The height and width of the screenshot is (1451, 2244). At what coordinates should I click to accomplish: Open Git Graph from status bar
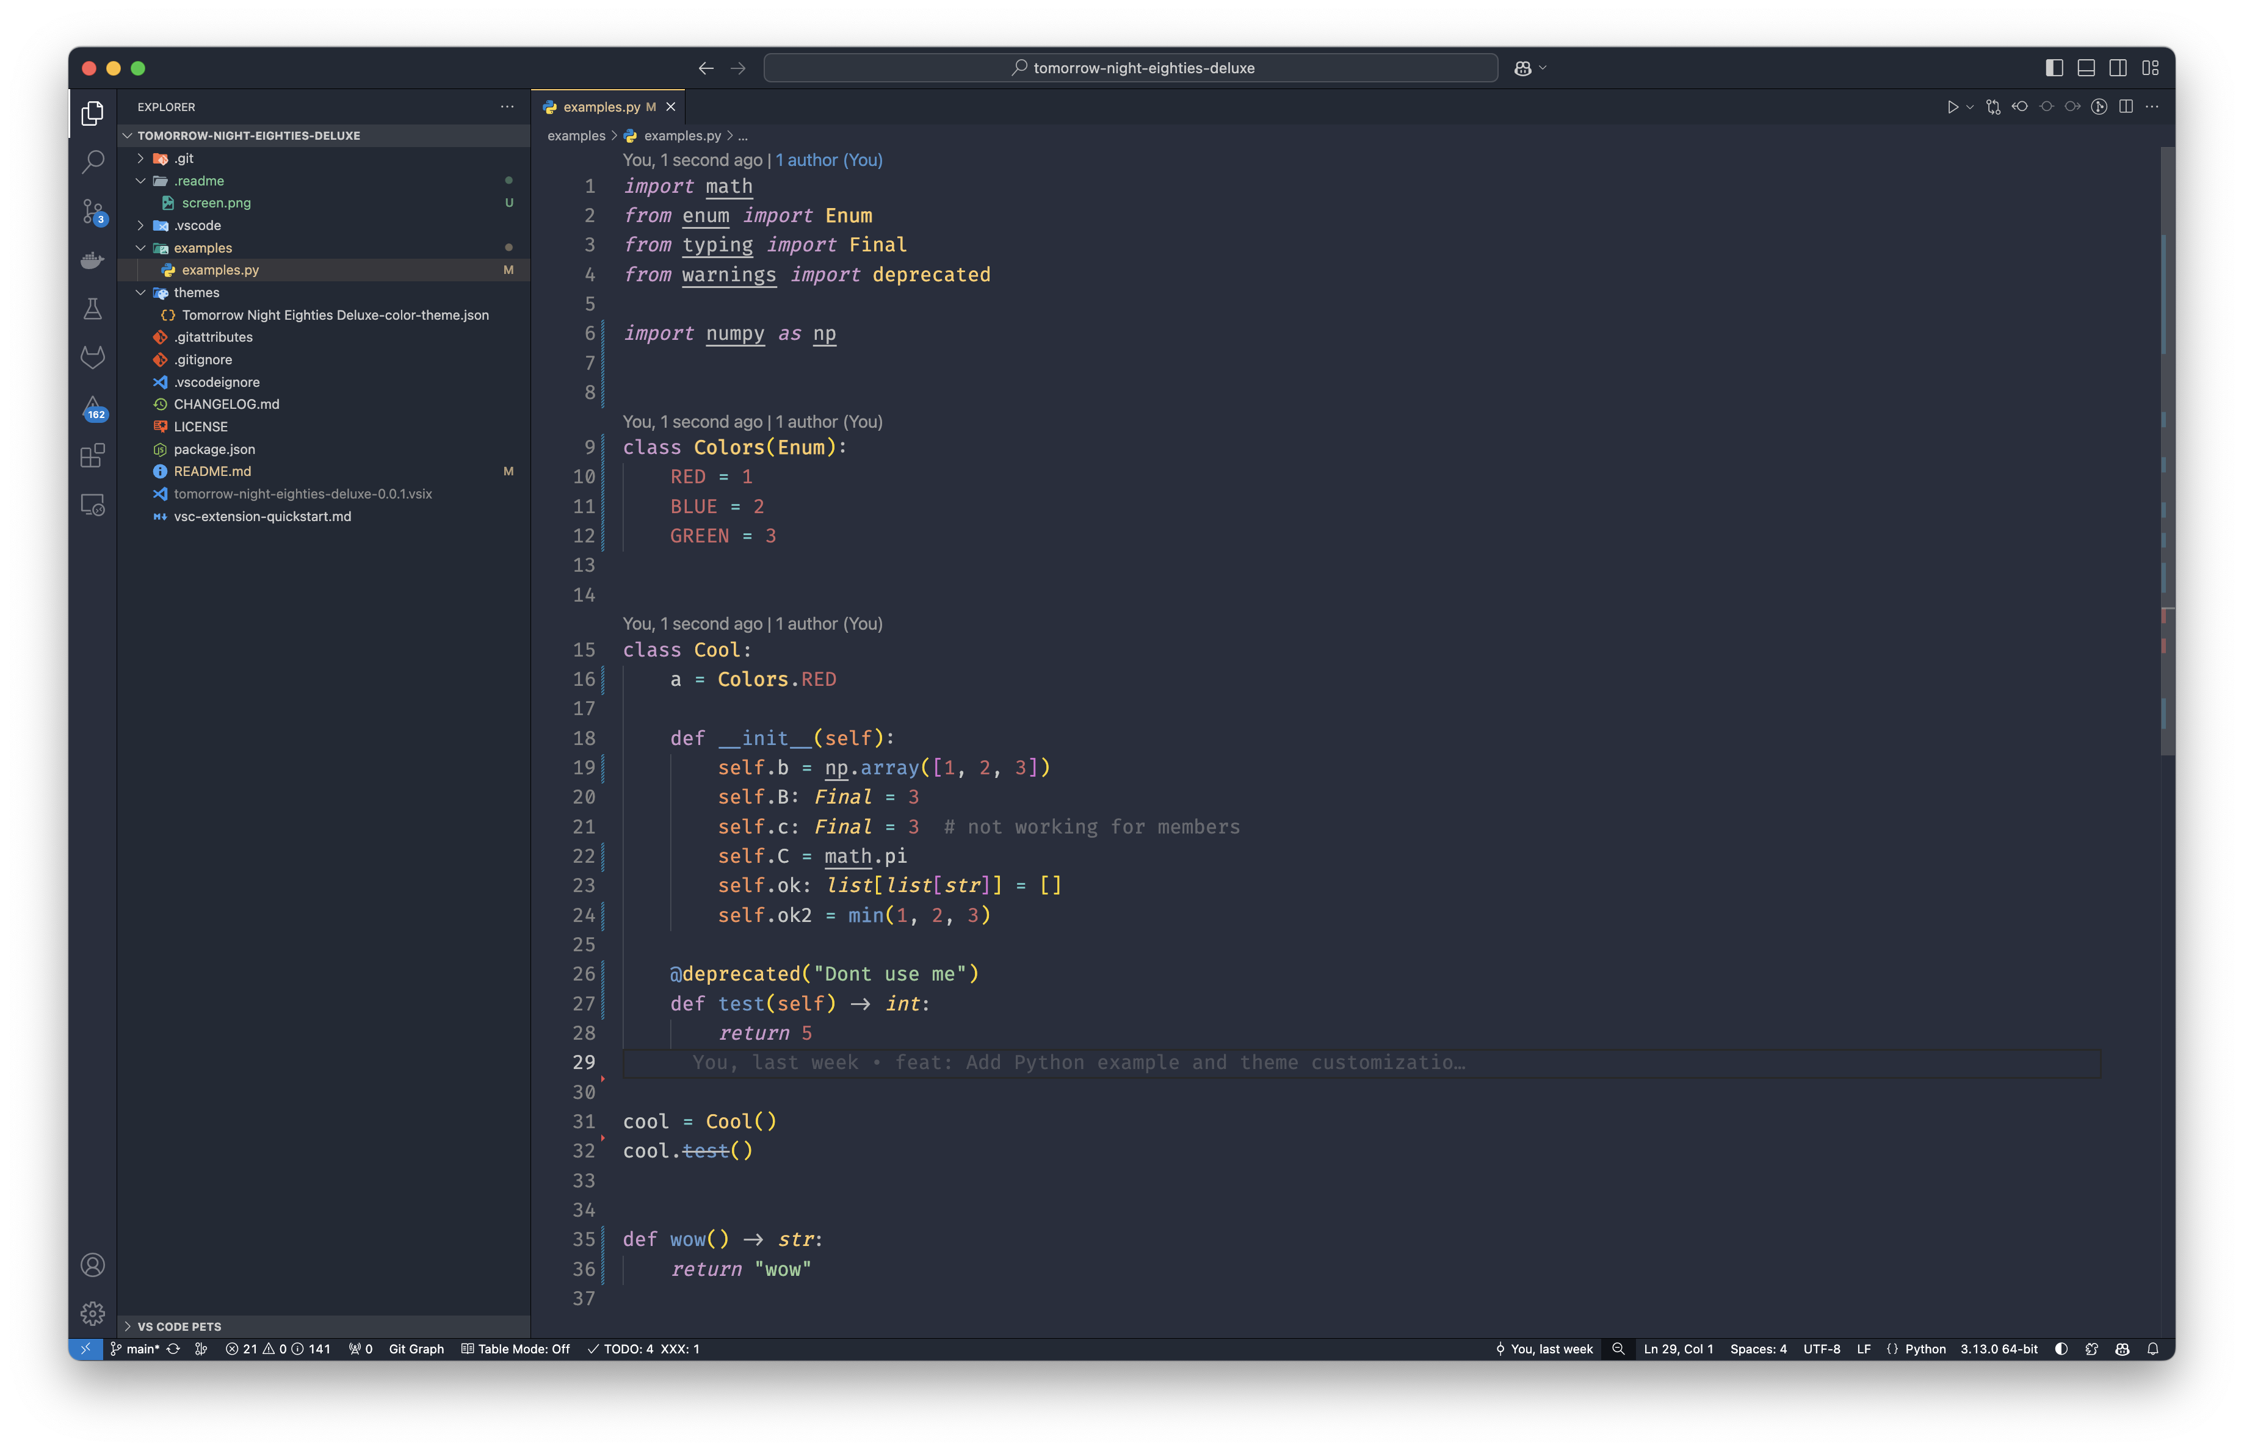pyautogui.click(x=416, y=1348)
